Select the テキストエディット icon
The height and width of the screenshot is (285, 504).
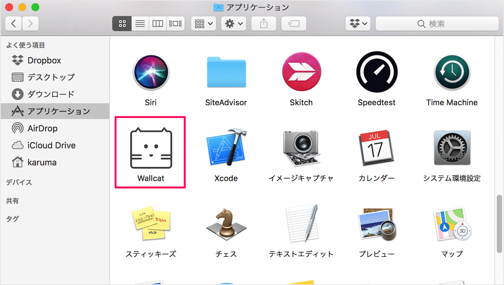(x=301, y=224)
